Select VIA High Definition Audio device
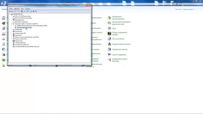 click(x=24, y=28)
